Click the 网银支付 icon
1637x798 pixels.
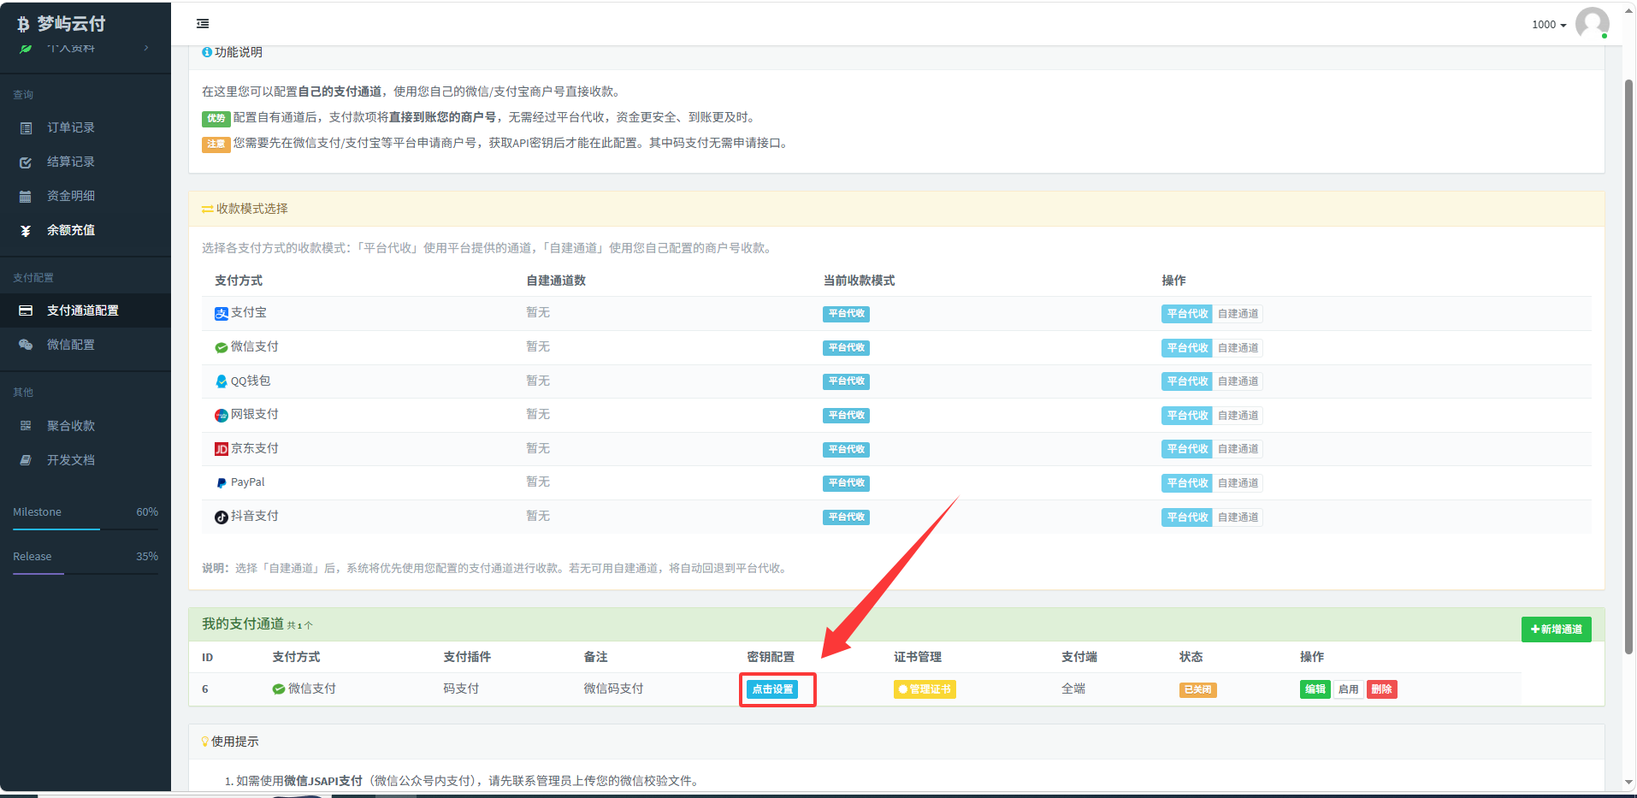(222, 415)
